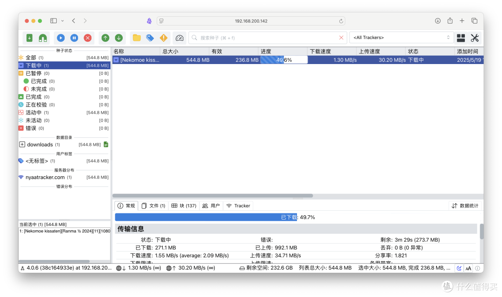Click download speed 1.30 MB/s status entry
The height and width of the screenshot is (297, 502).
[139, 268]
